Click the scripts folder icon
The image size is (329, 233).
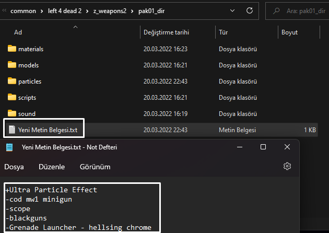13,98
